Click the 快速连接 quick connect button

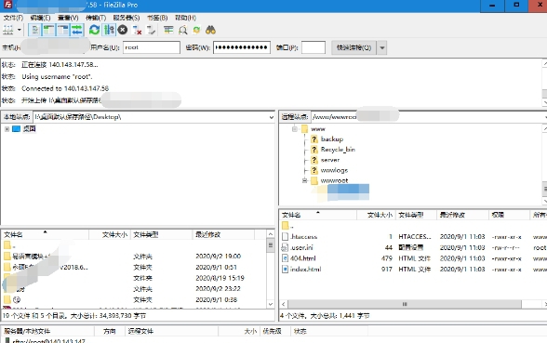tap(354, 47)
